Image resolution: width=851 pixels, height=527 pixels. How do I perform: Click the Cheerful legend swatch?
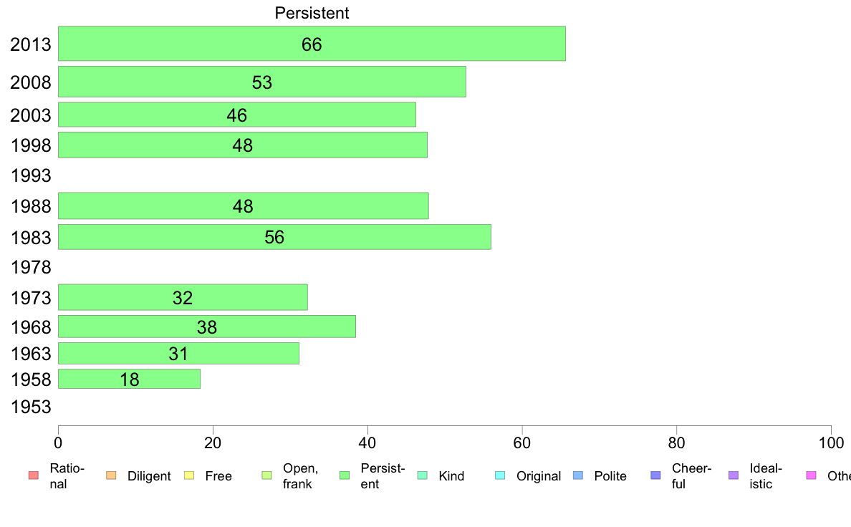point(655,475)
